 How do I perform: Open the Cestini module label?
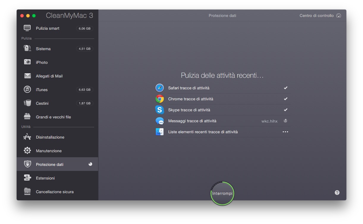coord(42,103)
